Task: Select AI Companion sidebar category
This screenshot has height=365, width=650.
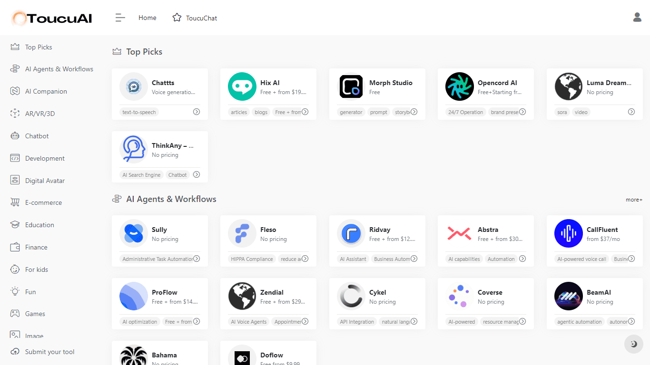Action: click(x=46, y=91)
